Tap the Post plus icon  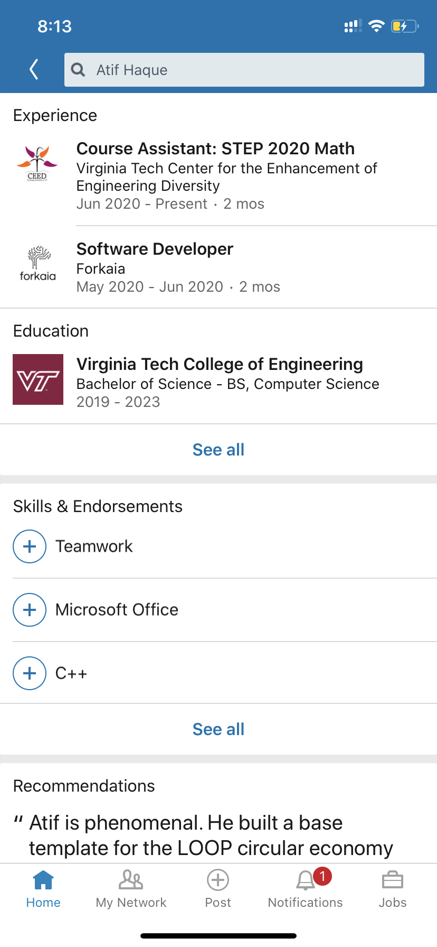pyautogui.click(x=218, y=880)
